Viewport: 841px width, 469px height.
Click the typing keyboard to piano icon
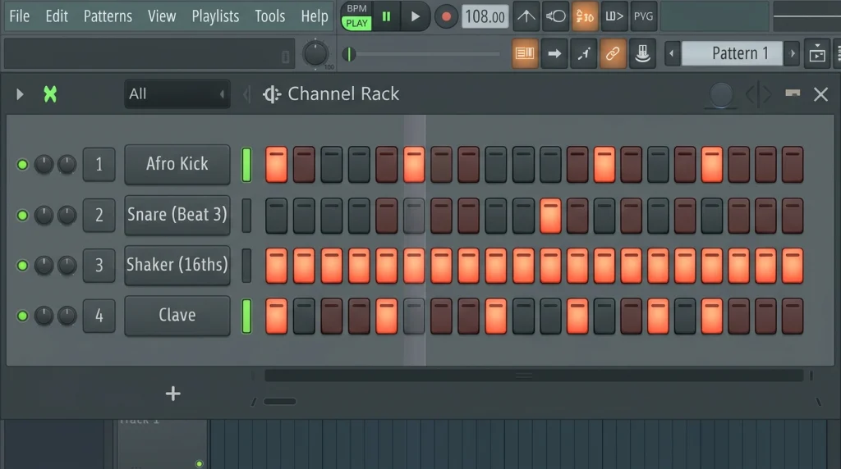point(642,53)
